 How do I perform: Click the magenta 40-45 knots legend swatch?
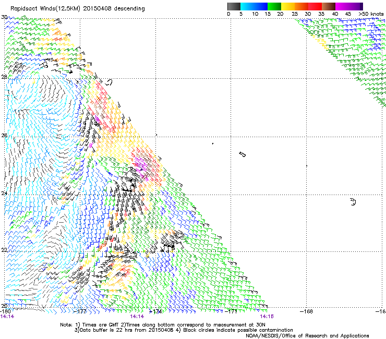(342, 6)
